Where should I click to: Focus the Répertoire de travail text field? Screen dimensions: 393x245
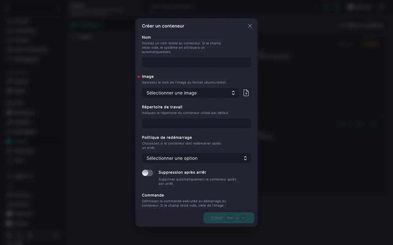(x=196, y=123)
